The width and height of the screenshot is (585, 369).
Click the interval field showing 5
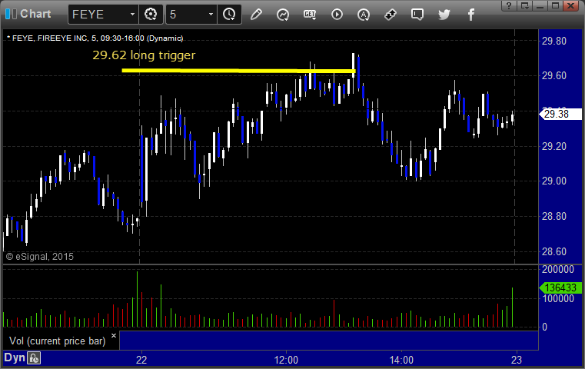coord(187,15)
